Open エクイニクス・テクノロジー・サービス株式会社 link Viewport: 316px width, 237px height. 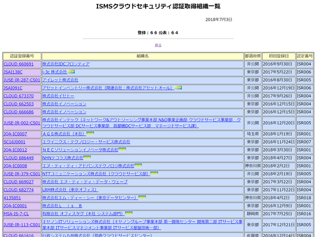click(86, 142)
